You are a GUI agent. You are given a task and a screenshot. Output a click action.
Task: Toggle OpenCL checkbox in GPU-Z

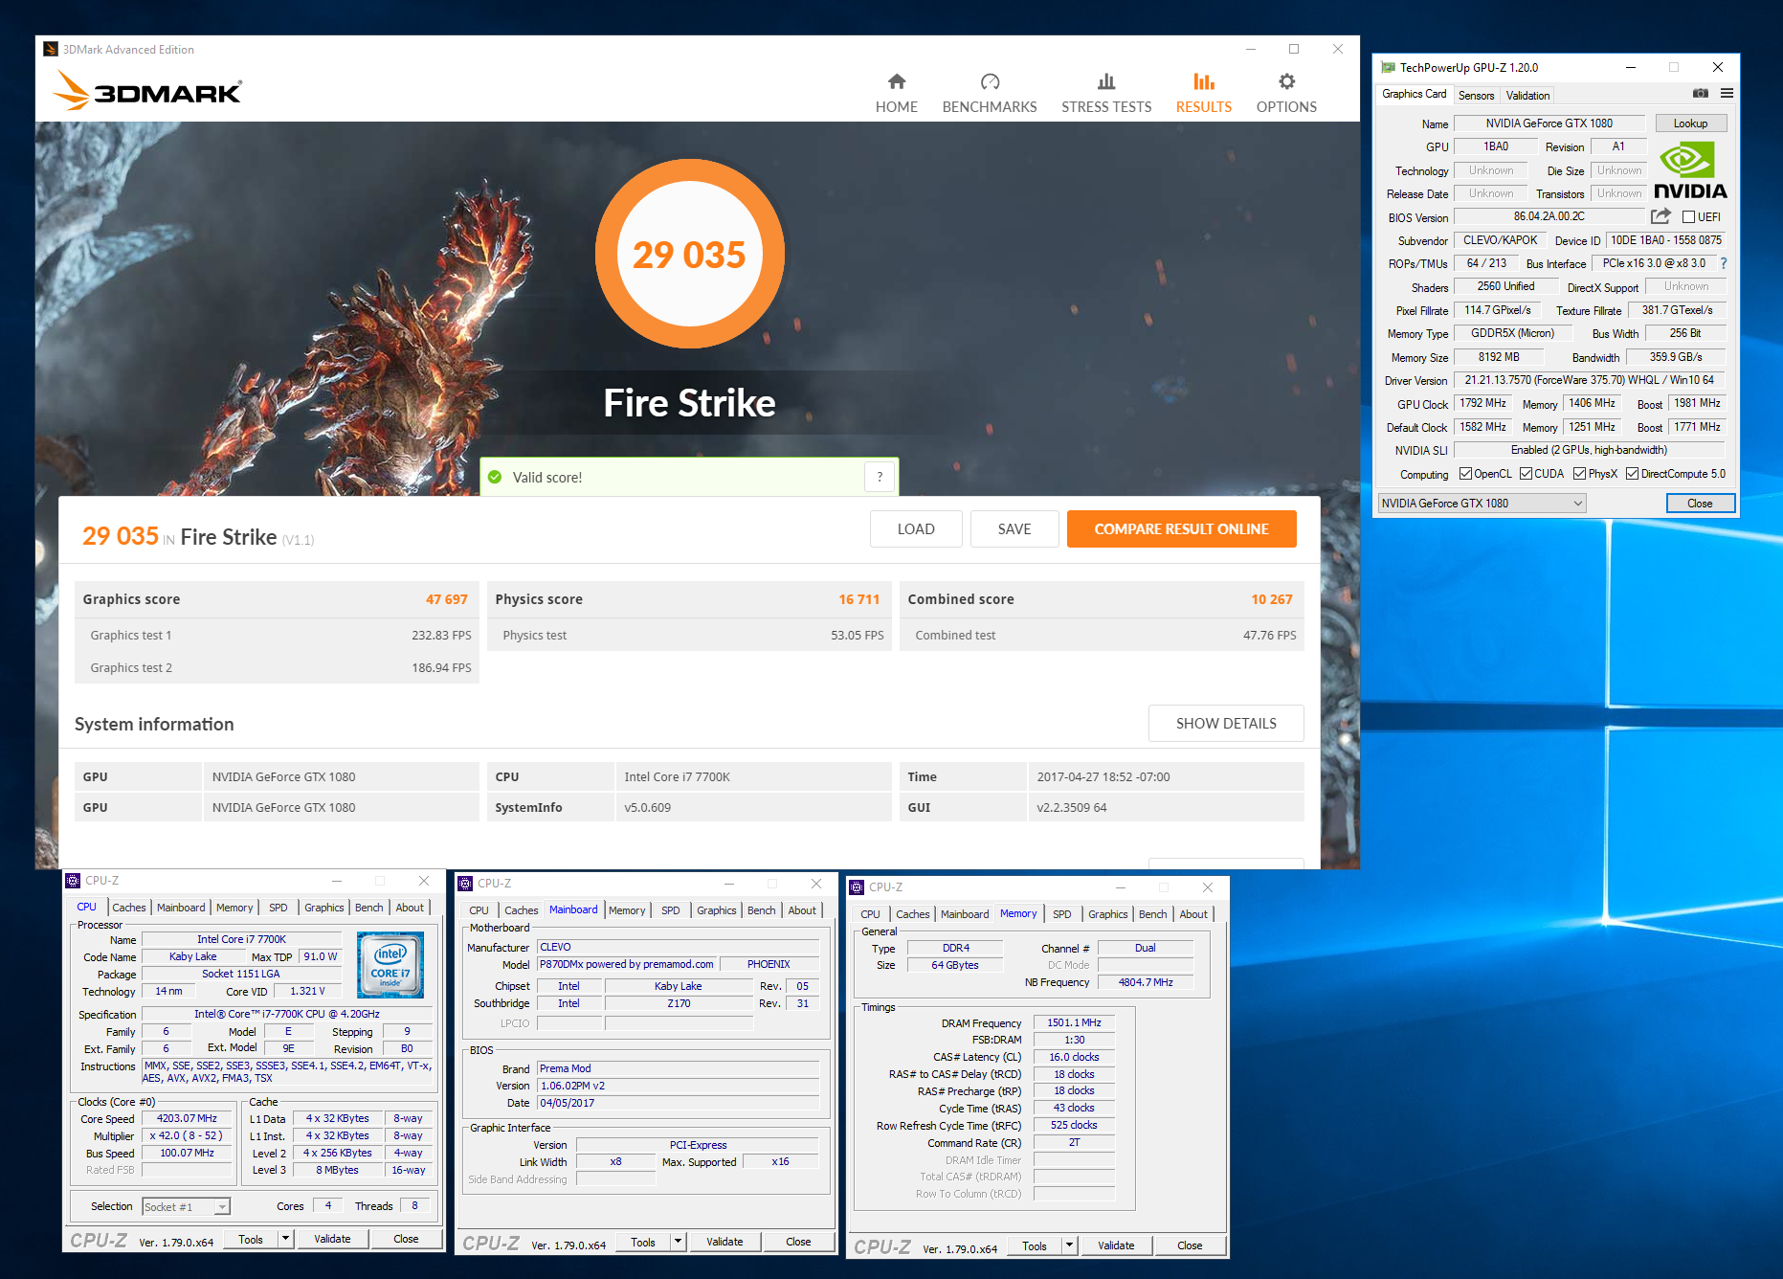pyautogui.click(x=1465, y=474)
